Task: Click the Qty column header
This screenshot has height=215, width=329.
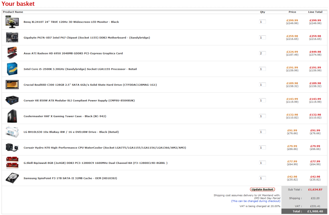Action: tap(262, 12)
